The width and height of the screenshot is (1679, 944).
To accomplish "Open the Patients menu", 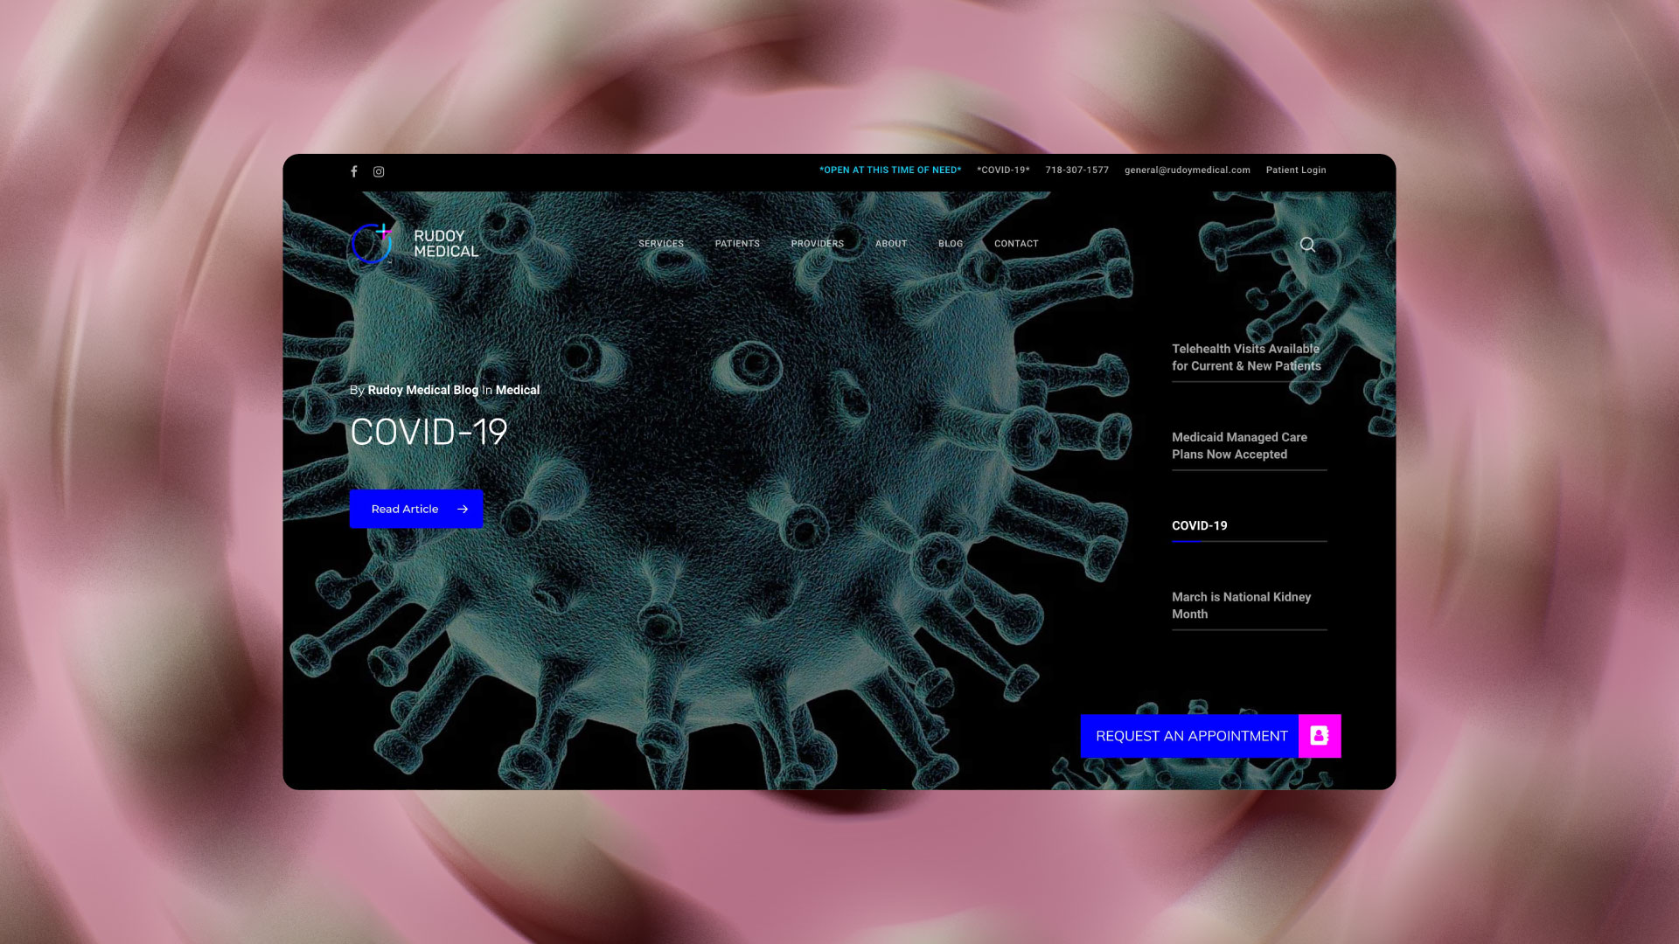I will coord(737,244).
